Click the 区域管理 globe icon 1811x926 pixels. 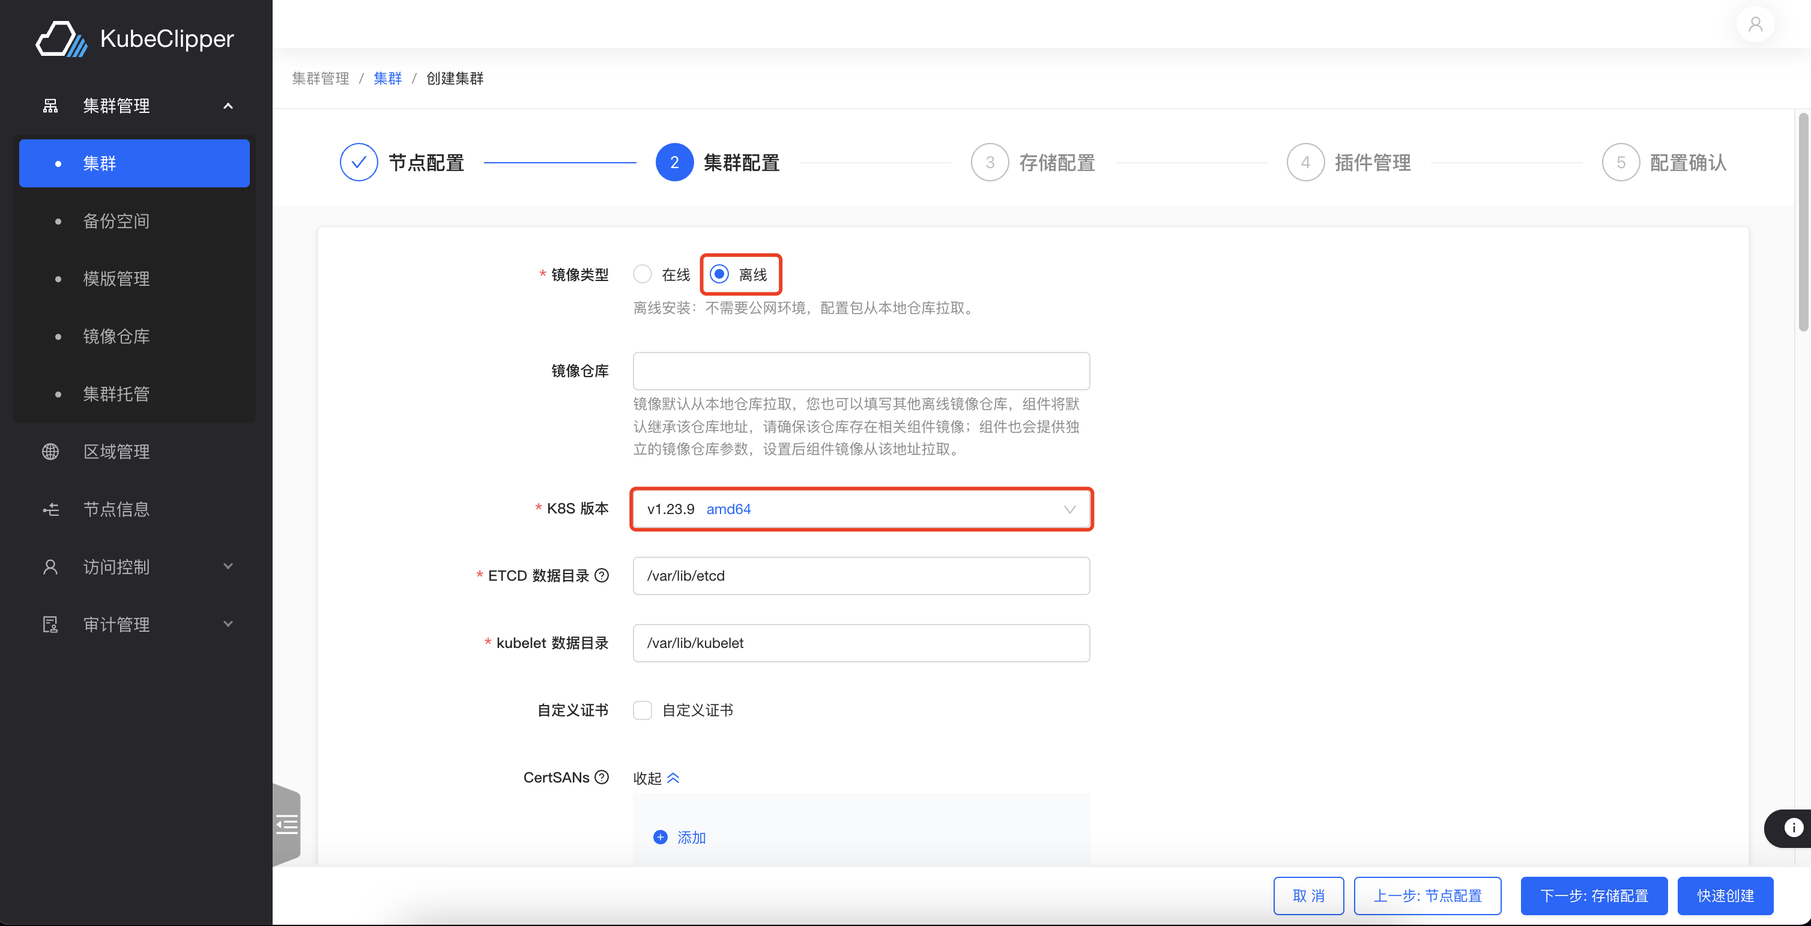click(50, 452)
